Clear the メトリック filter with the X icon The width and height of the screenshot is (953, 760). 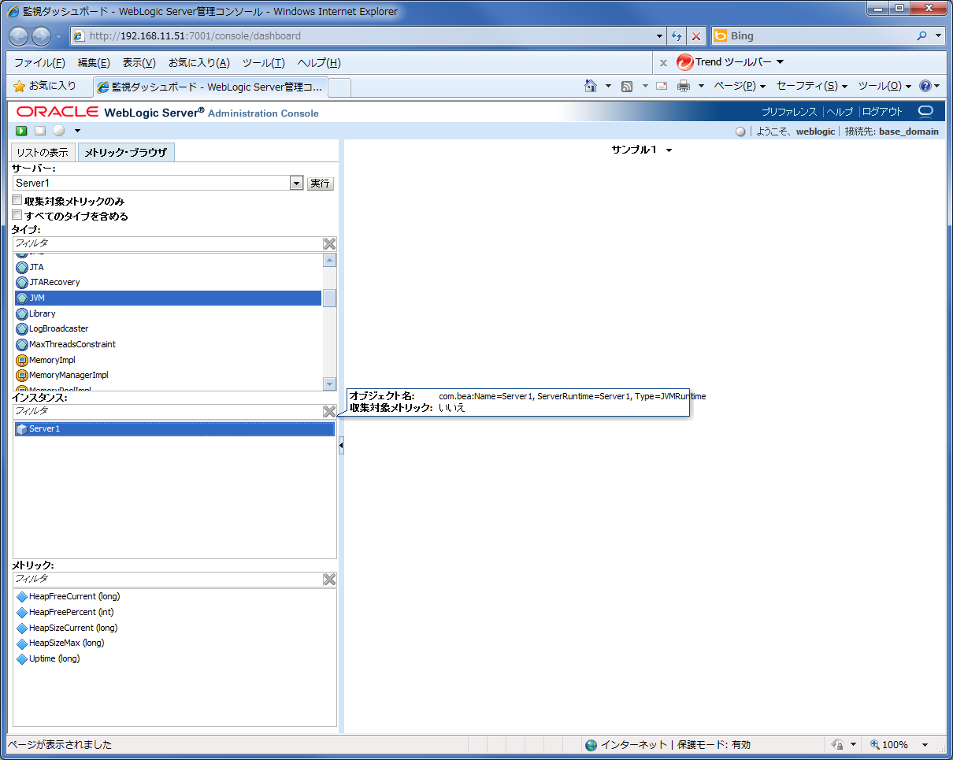click(x=329, y=580)
